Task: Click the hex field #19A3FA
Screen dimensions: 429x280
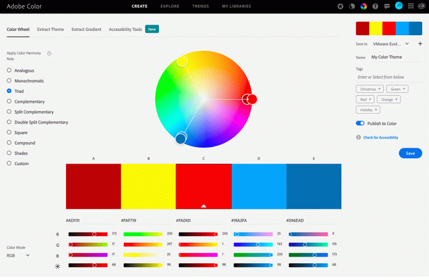Action: coord(257,220)
